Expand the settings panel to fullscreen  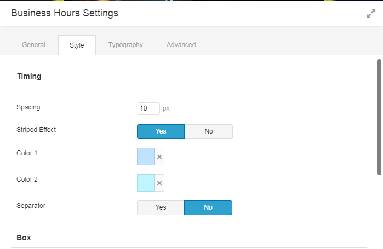pos(371,14)
